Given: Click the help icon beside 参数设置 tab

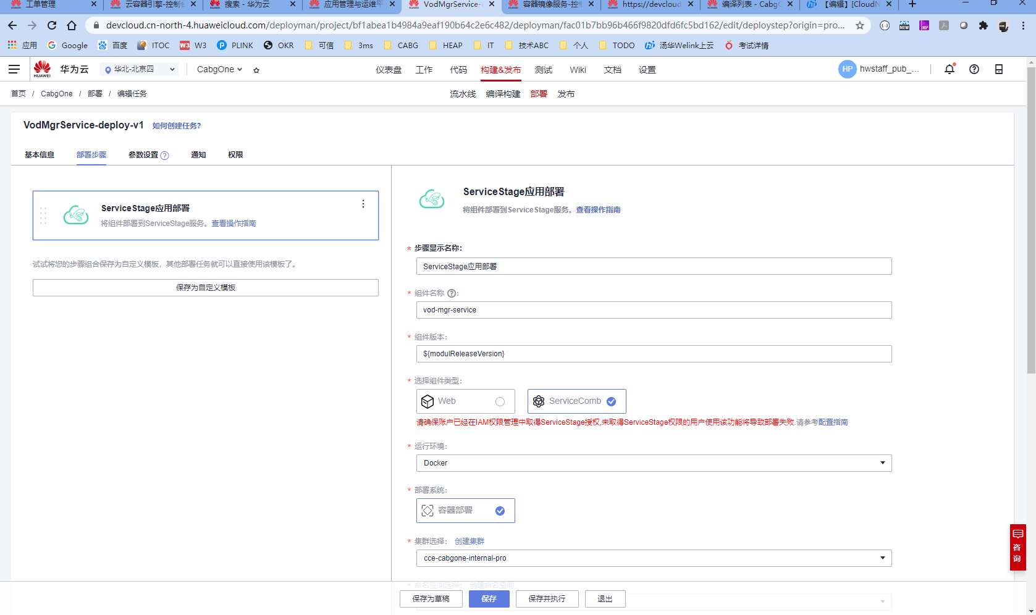Looking at the screenshot, I should click(x=164, y=156).
